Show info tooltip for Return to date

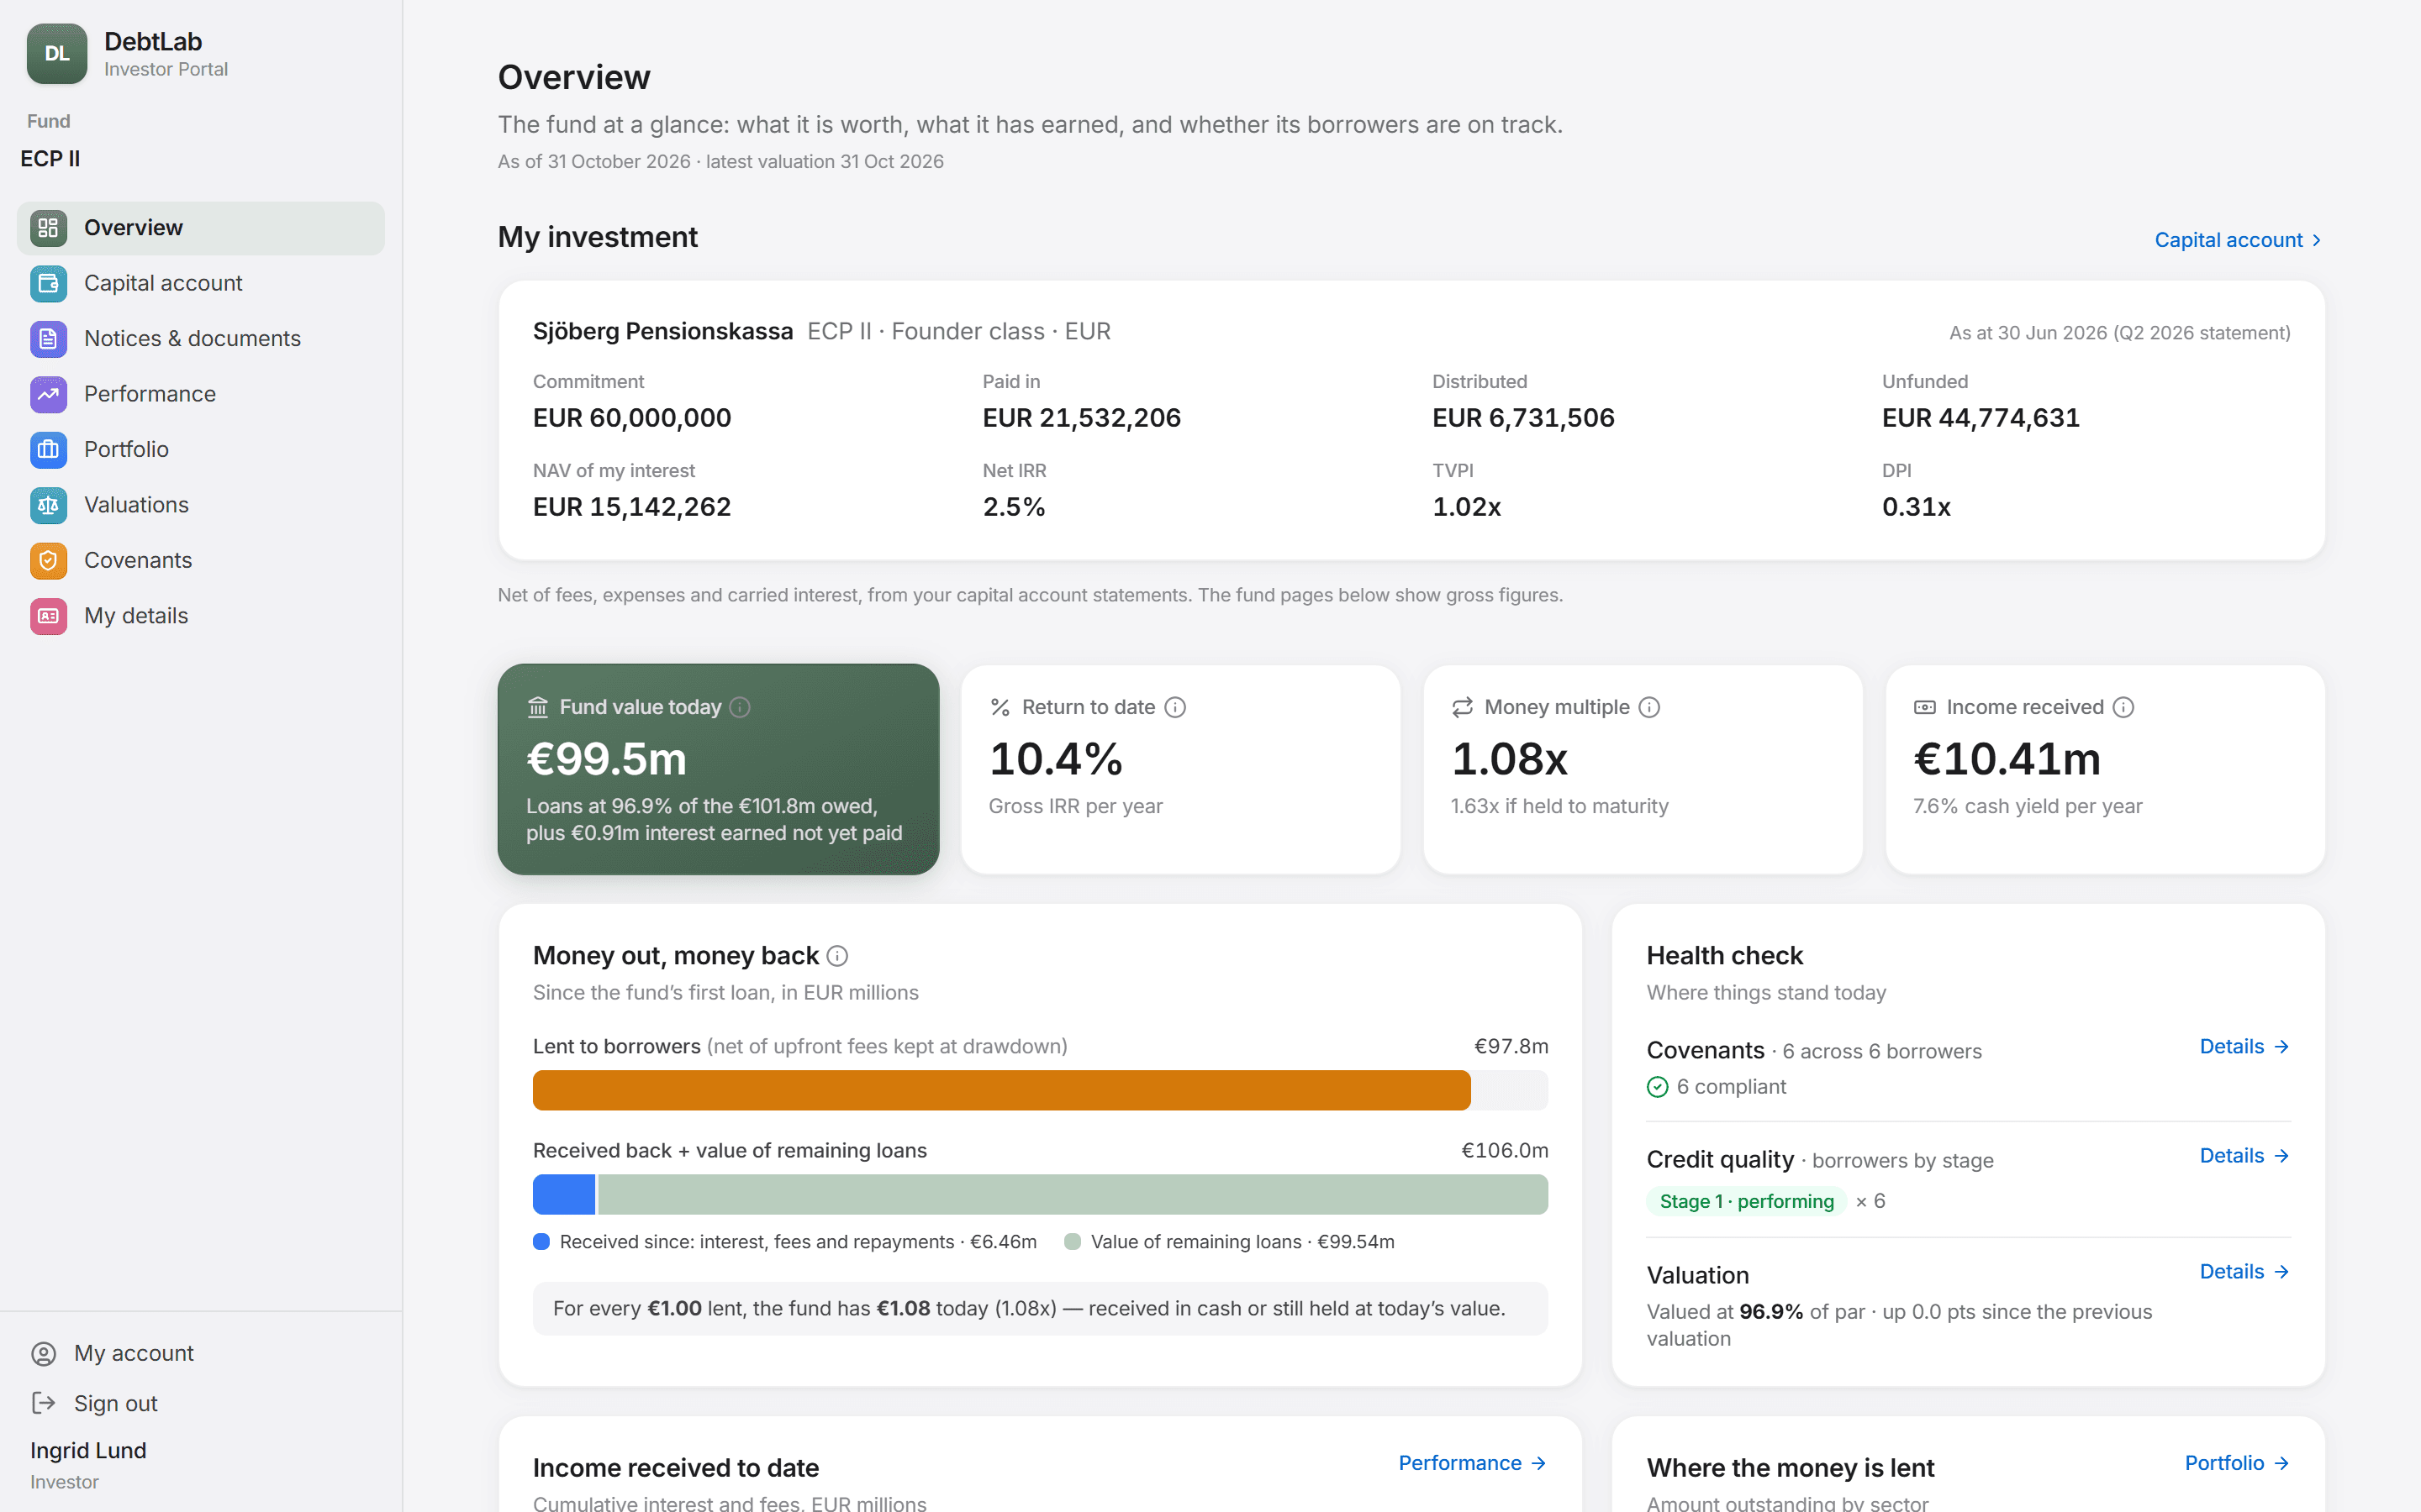point(1175,708)
